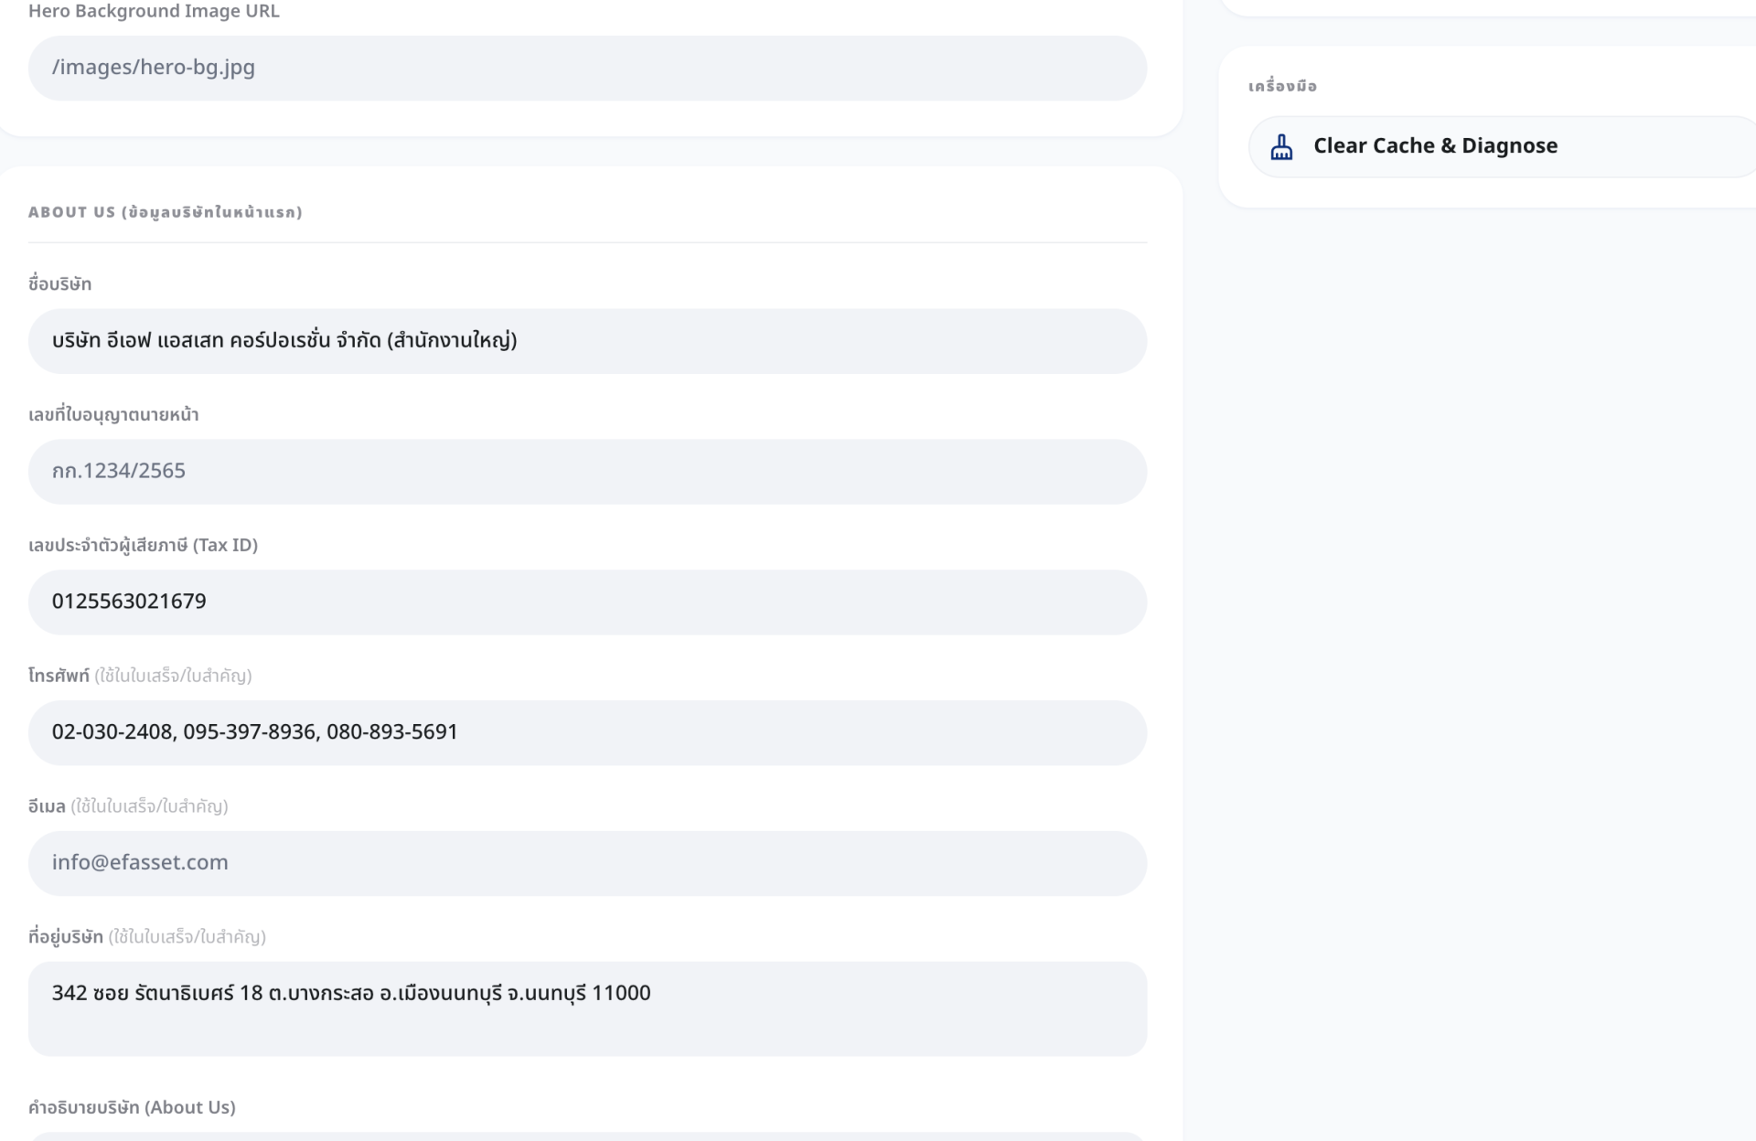This screenshot has height=1141, width=1756.
Task: Click the ที่อยู่บริษัท label
Action: point(66,937)
